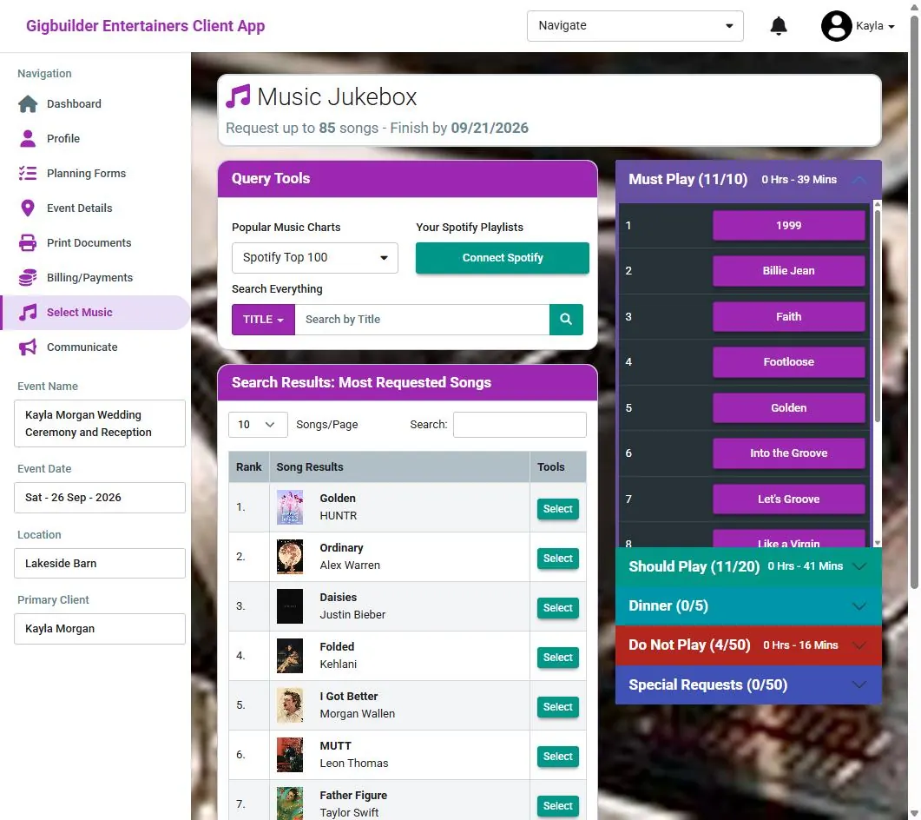Collapse the Must Play section chevron

tap(859, 179)
